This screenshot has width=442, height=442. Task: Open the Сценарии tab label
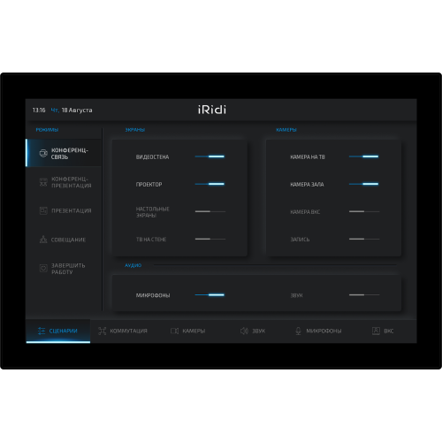tap(63, 331)
